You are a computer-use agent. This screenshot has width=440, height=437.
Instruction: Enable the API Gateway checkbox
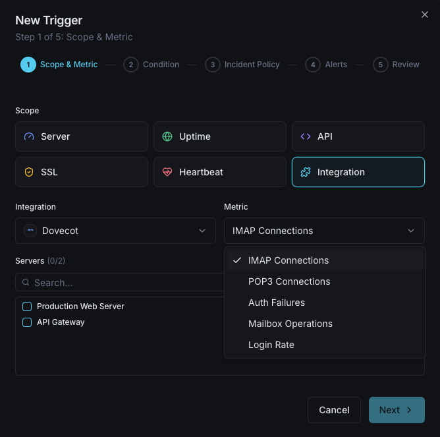(27, 322)
